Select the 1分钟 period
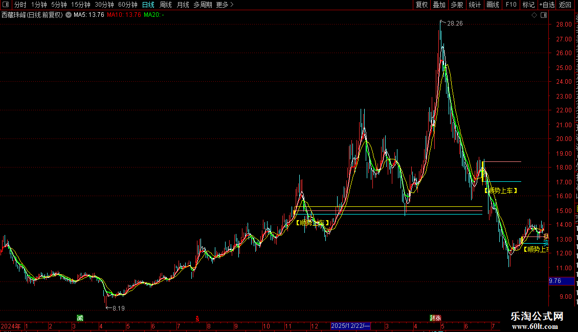The image size is (578, 332). point(39,5)
